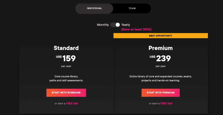Open the FREE trial link under Standard
Image resolution: width=223 pixels, height=115 pixels.
coord(72,103)
